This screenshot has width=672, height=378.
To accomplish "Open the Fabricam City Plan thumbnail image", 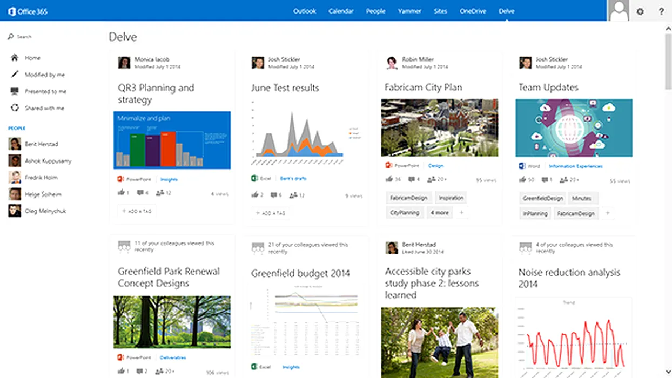I will tap(440, 127).
